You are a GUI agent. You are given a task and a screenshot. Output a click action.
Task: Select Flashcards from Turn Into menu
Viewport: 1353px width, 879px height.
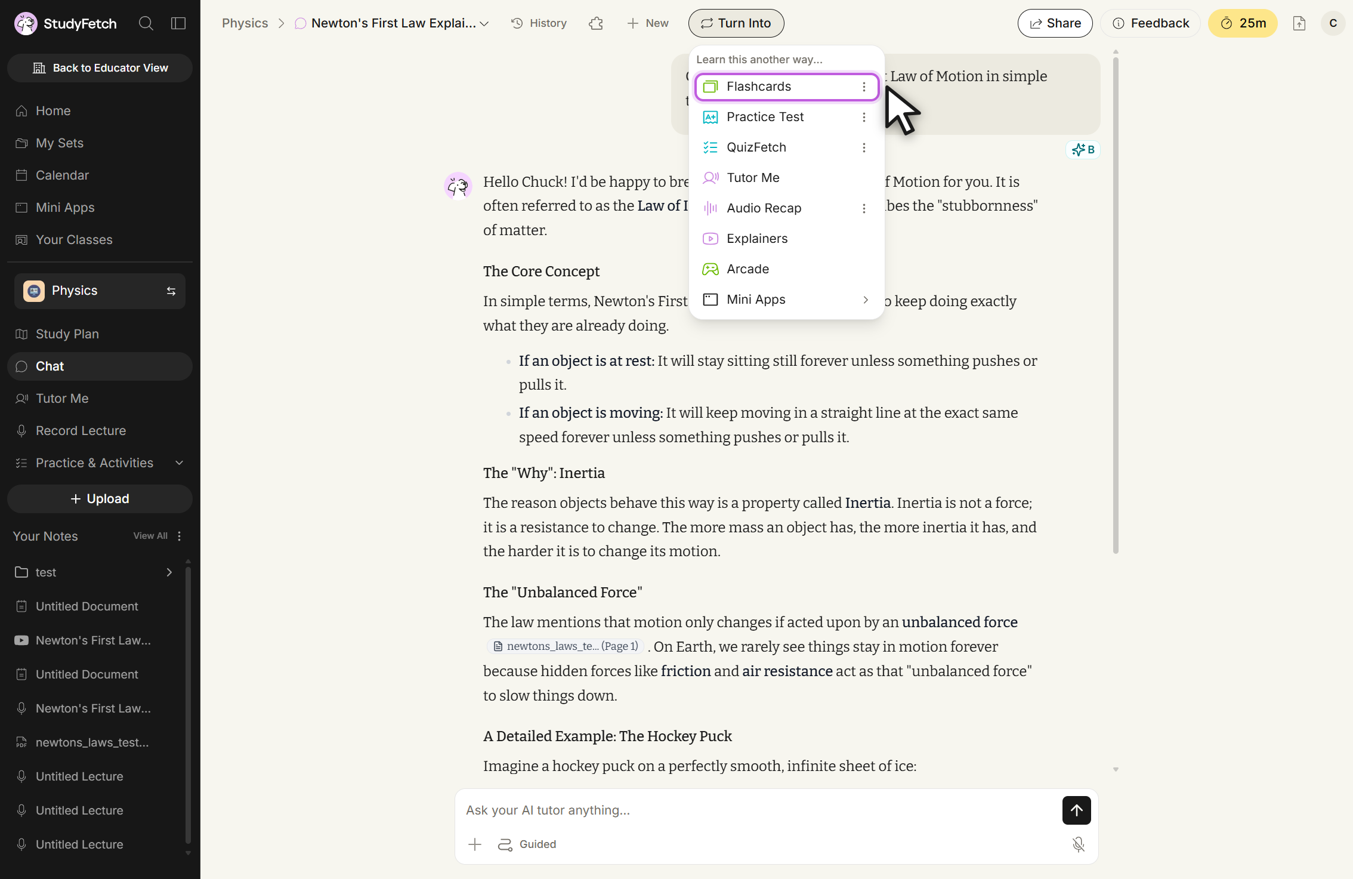pos(787,87)
